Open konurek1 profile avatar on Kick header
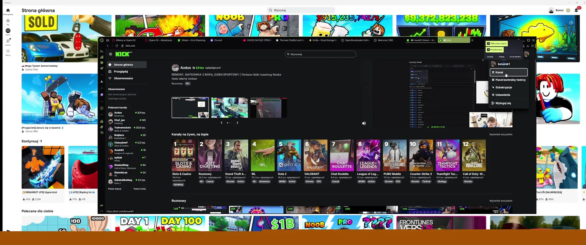Viewport: 586px width, 245px height. [x=526, y=54]
